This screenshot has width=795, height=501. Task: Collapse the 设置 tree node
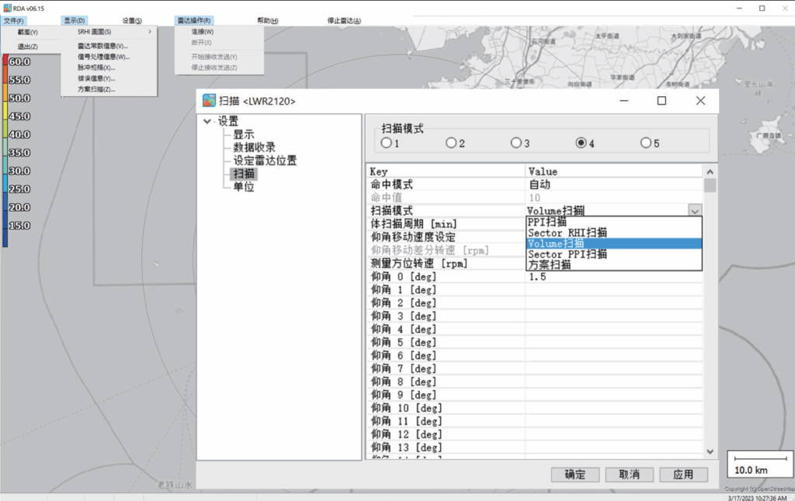[x=207, y=121]
